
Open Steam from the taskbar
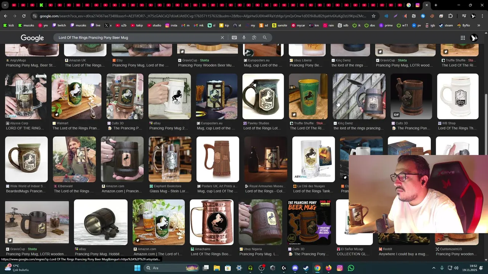pyautogui.click(x=306, y=268)
